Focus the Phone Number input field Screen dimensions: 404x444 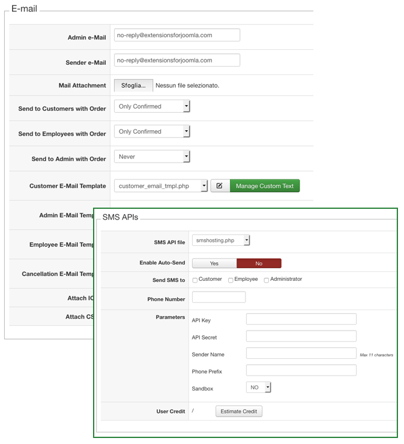[x=219, y=298]
